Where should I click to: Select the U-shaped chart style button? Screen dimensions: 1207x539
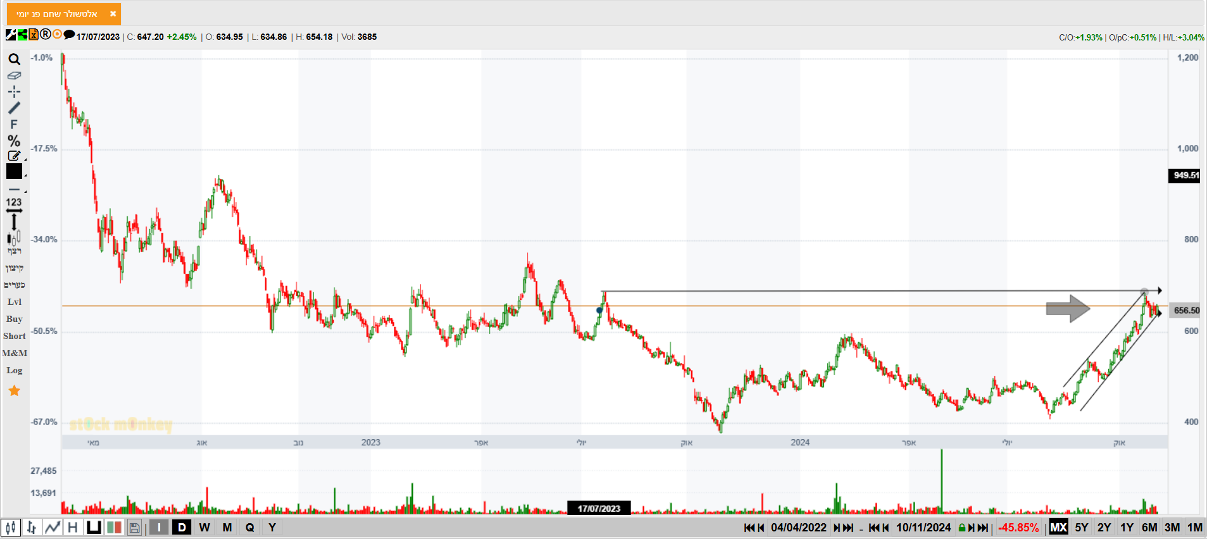click(x=94, y=527)
